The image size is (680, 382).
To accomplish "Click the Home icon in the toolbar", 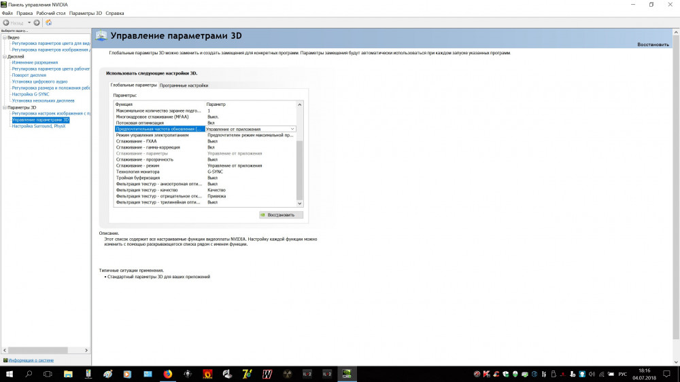I will (48, 22).
